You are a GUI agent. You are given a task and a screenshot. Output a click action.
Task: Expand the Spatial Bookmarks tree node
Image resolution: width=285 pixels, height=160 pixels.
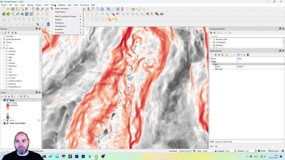click(1, 40)
